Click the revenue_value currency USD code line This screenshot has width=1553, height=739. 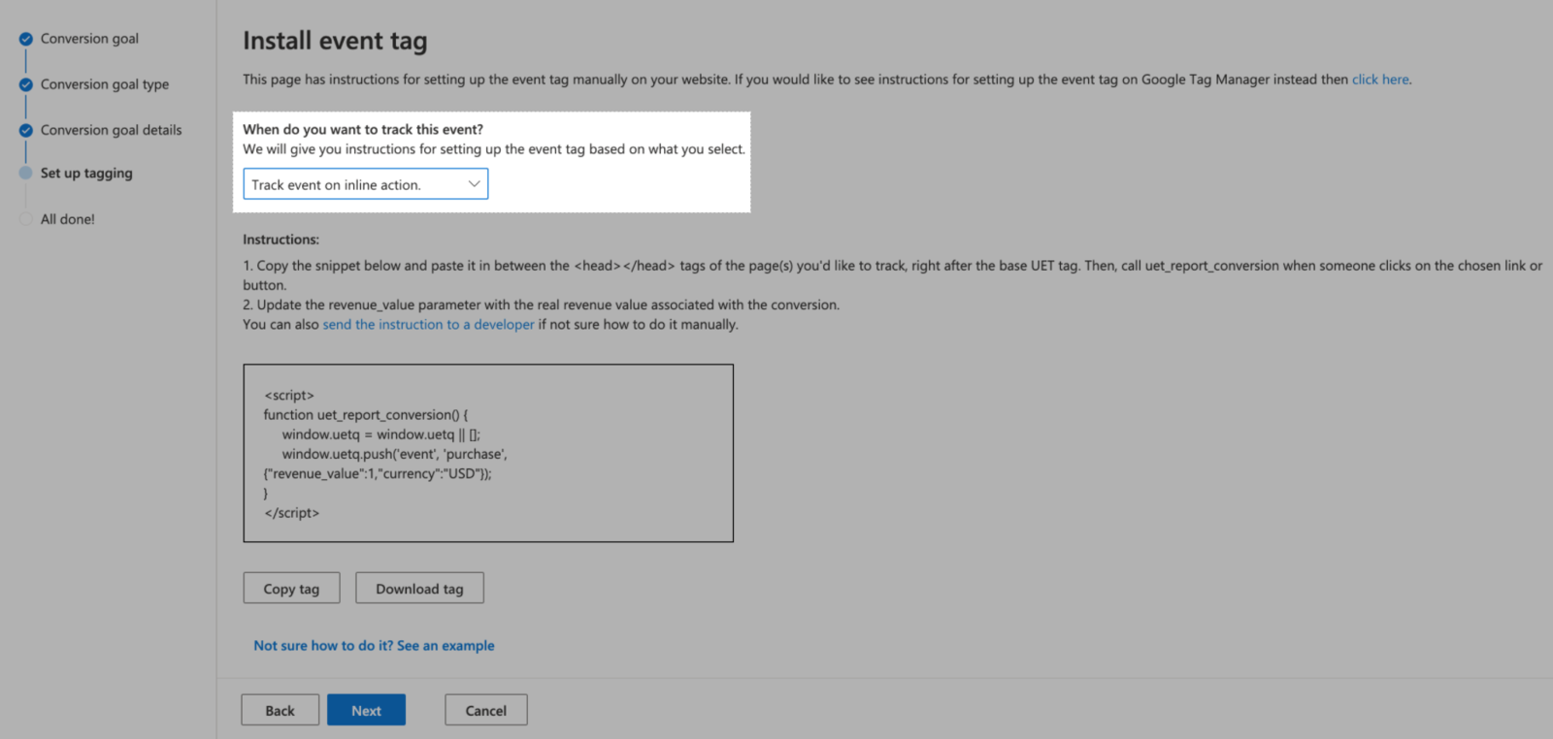(378, 474)
